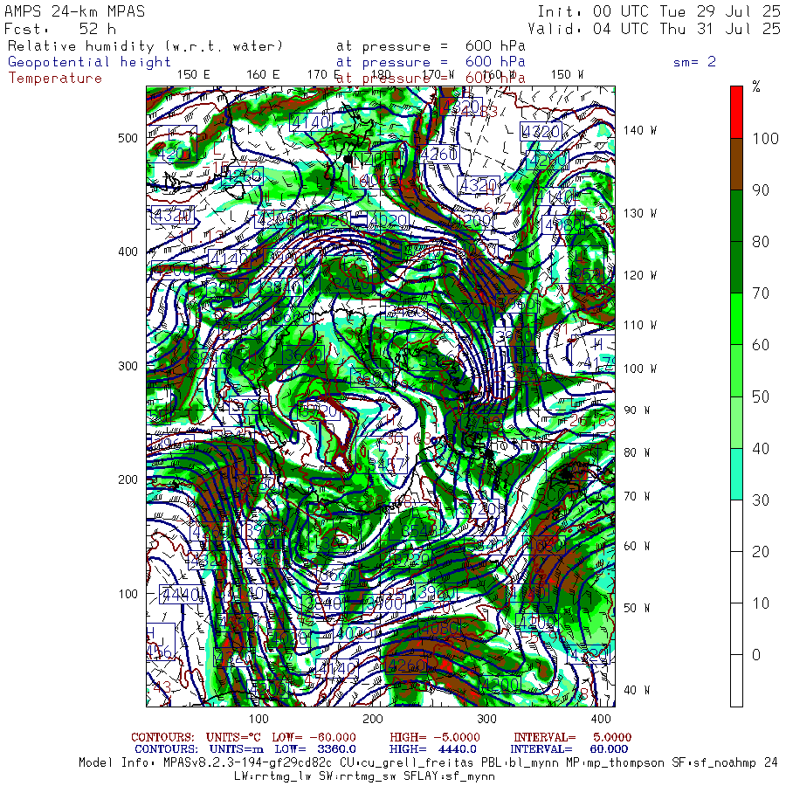Click the 'sm= 2' smoothing label
The image size is (786, 786).
694,62
